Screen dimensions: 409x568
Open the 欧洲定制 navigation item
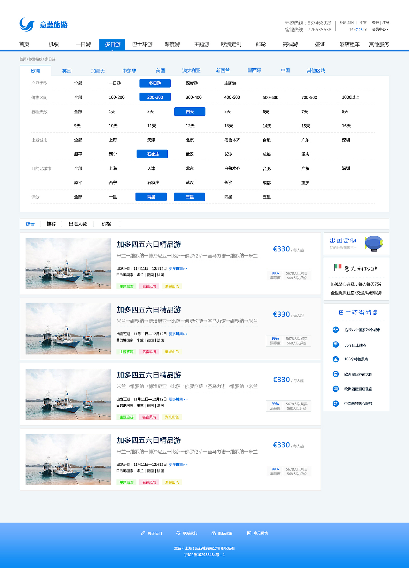[x=231, y=44]
